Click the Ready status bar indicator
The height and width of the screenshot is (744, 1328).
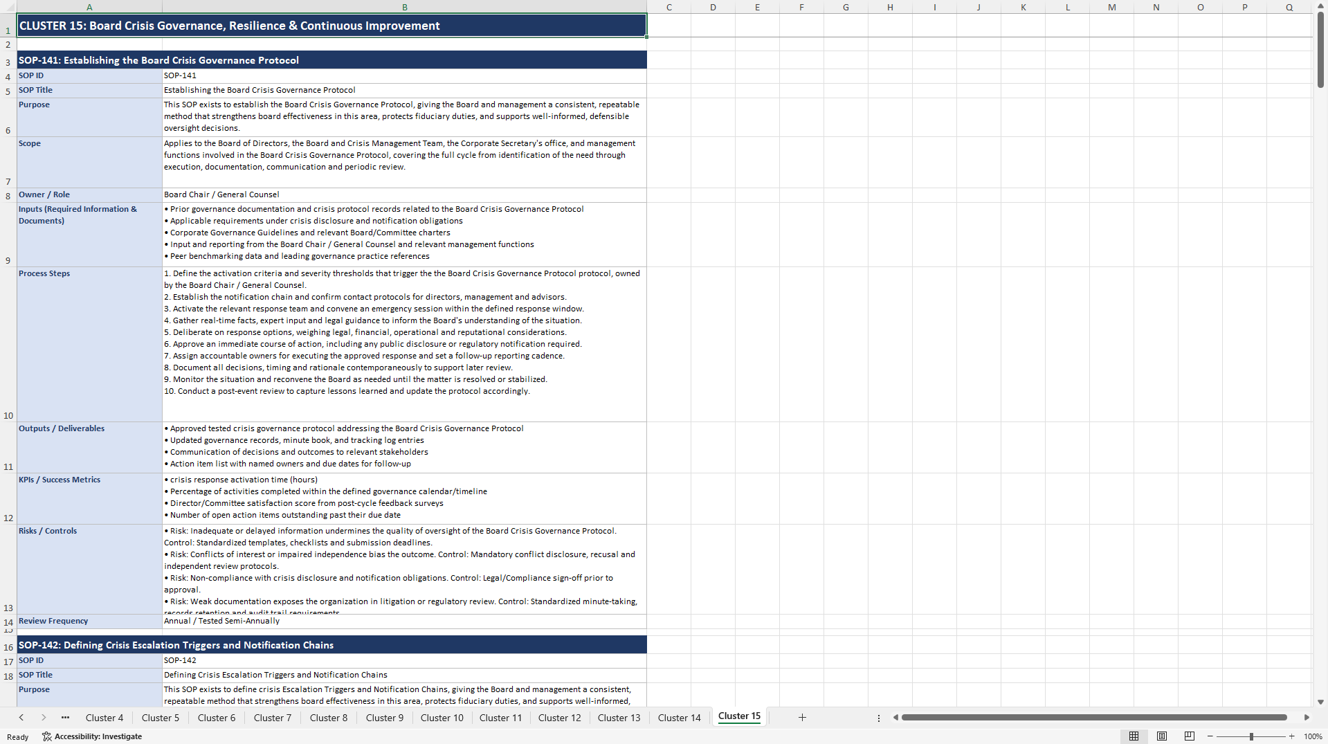tap(18, 736)
